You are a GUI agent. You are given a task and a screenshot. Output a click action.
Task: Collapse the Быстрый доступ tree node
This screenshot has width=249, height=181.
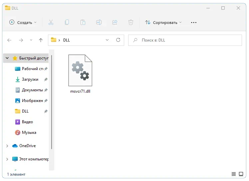(x=7, y=58)
